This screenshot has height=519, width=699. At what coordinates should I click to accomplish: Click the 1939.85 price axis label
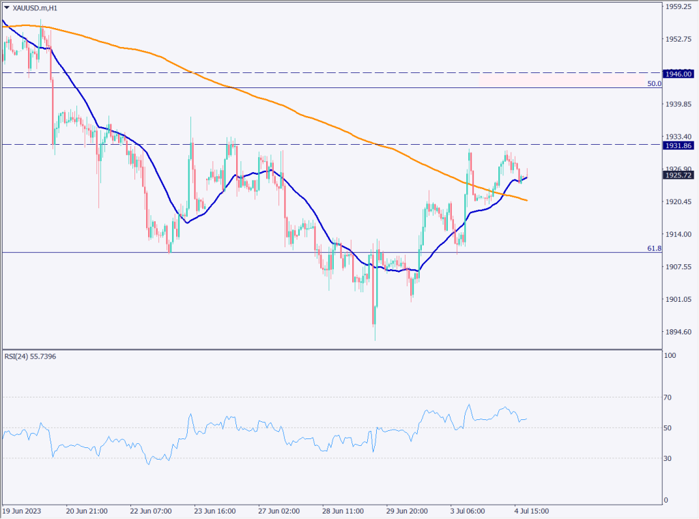pos(679,104)
